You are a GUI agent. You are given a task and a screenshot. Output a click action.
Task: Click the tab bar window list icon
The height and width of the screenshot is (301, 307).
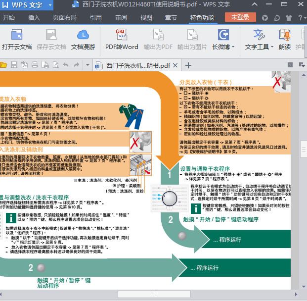[290, 65]
